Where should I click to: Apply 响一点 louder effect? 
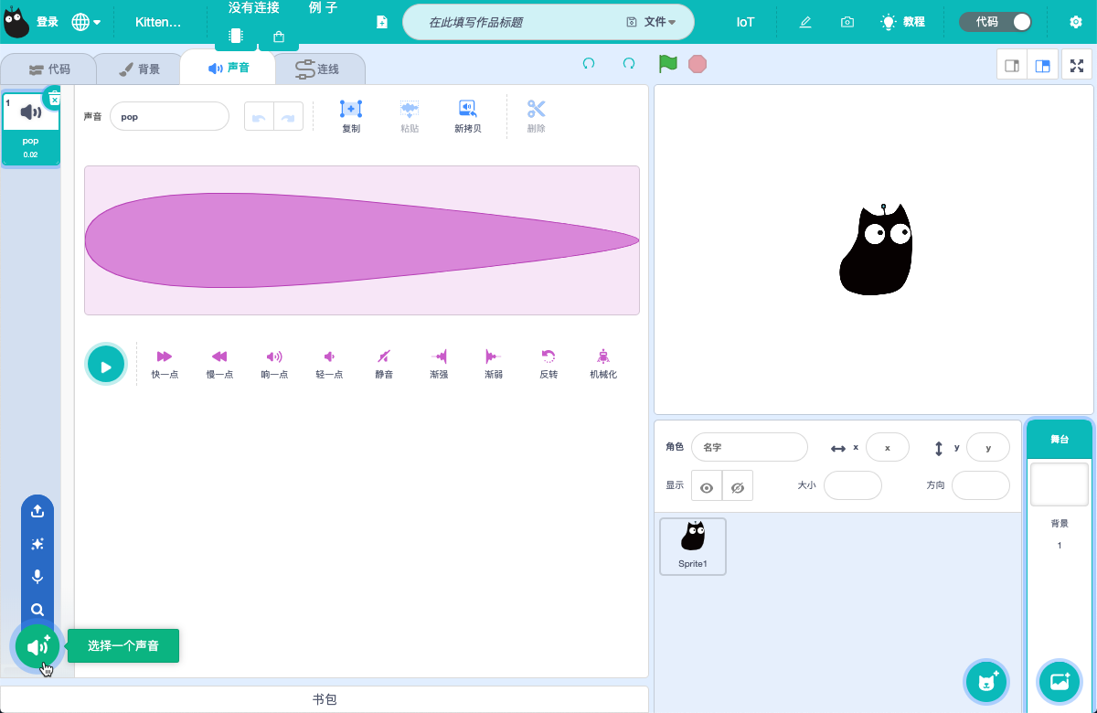[274, 363]
